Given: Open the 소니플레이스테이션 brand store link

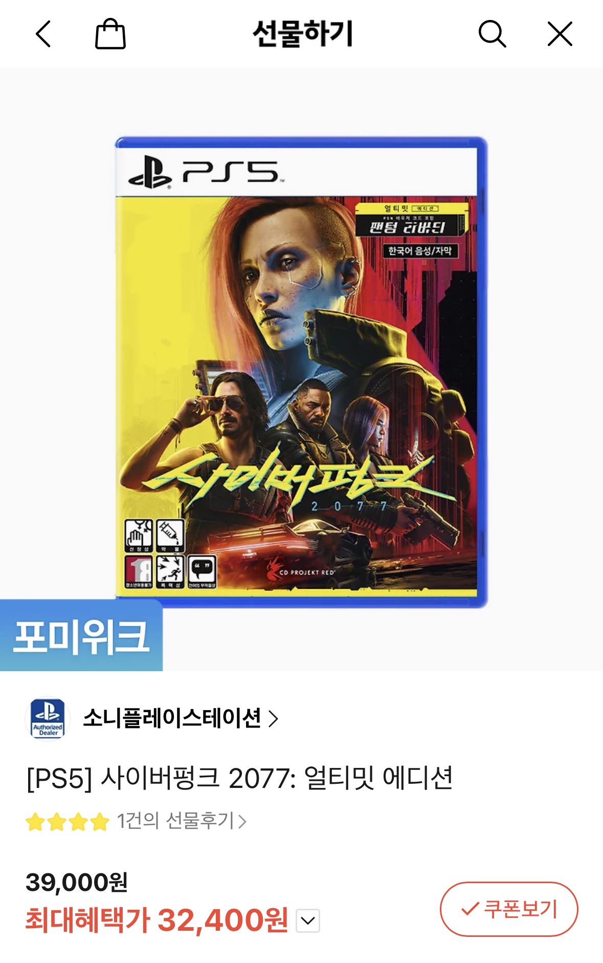Looking at the screenshot, I should [x=172, y=718].
